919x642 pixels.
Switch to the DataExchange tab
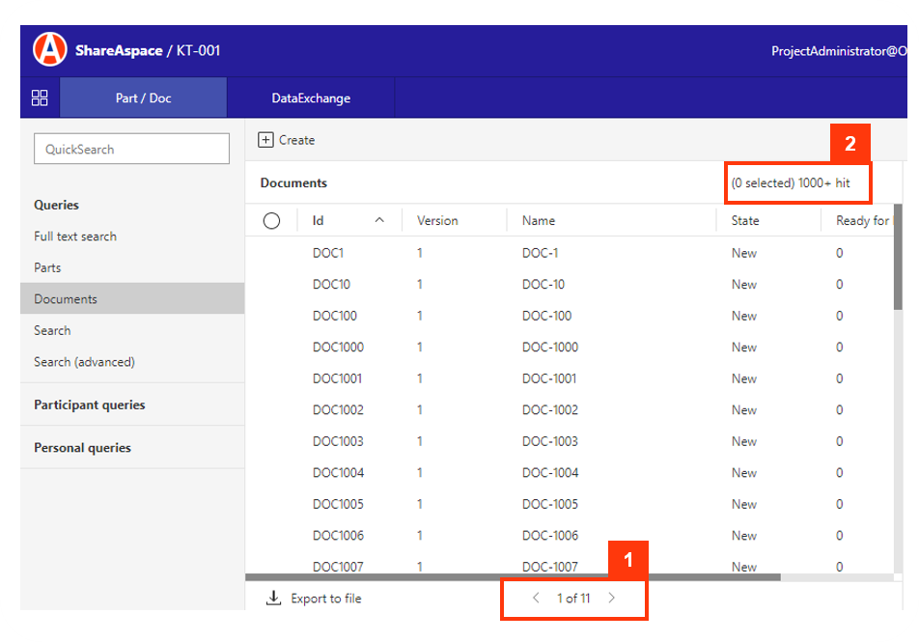coord(311,98)
